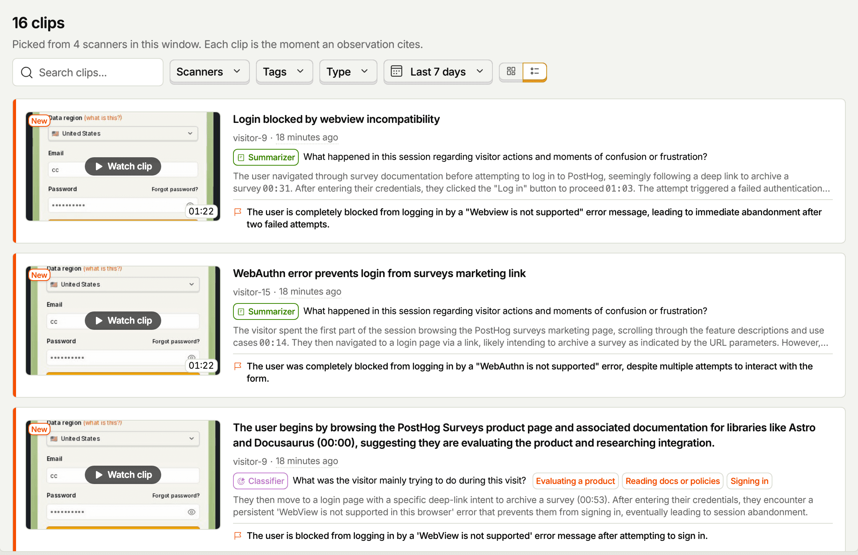Viewport: 858px width, 555px height.
Task: Select the 'Reading docs or policies' tag
Action: 673,481
